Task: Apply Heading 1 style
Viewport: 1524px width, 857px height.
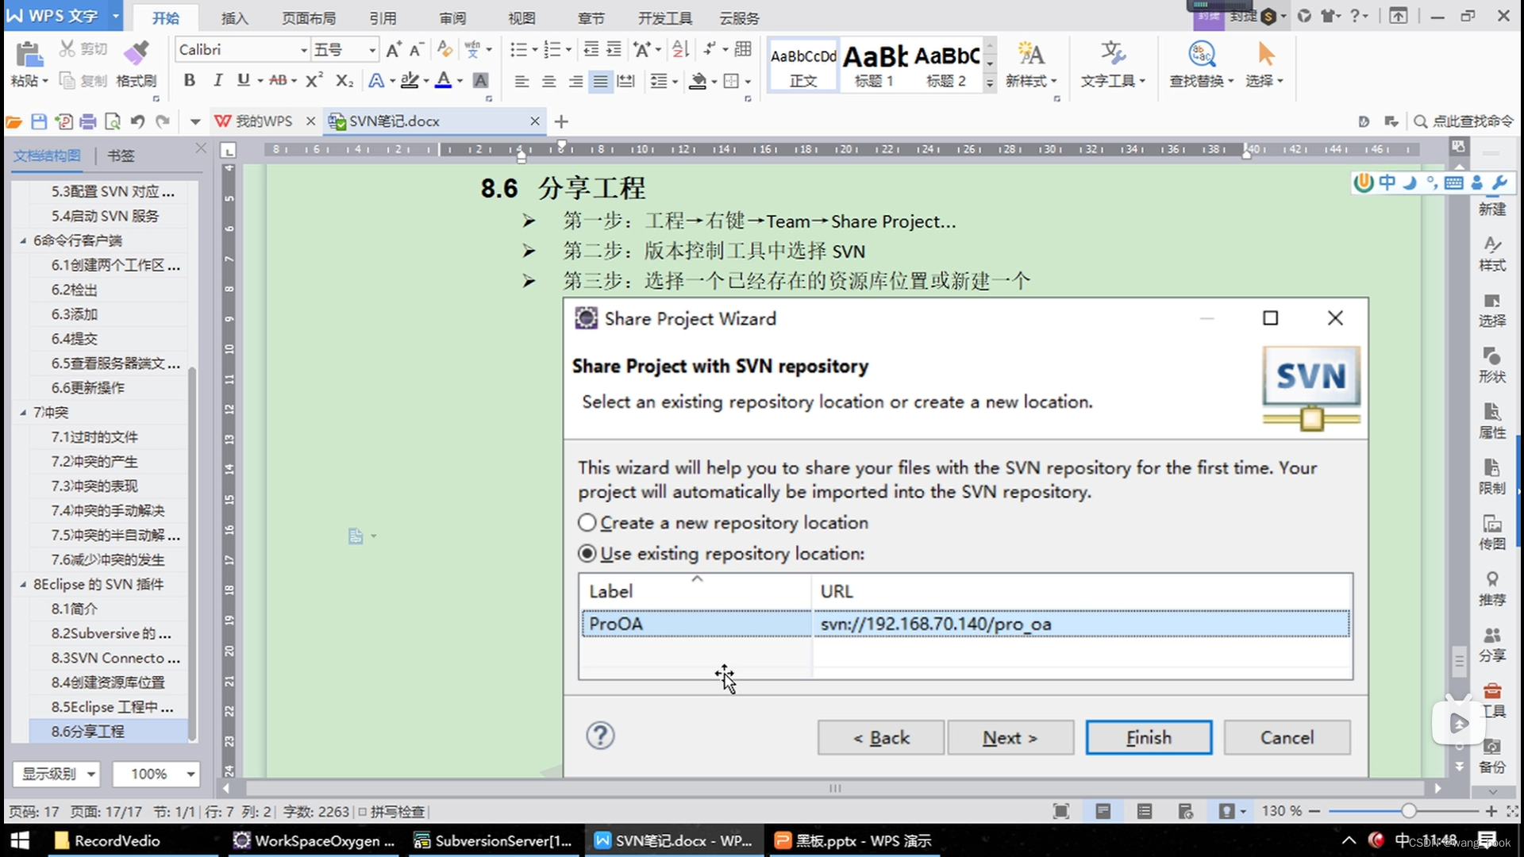Action: 874,65
